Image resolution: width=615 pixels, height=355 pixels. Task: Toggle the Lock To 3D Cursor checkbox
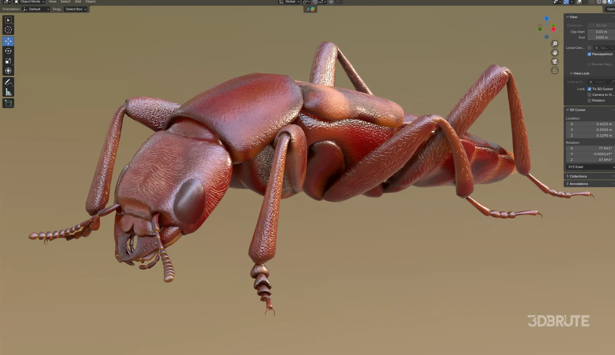pyautogui.click(x=589, y=89)
